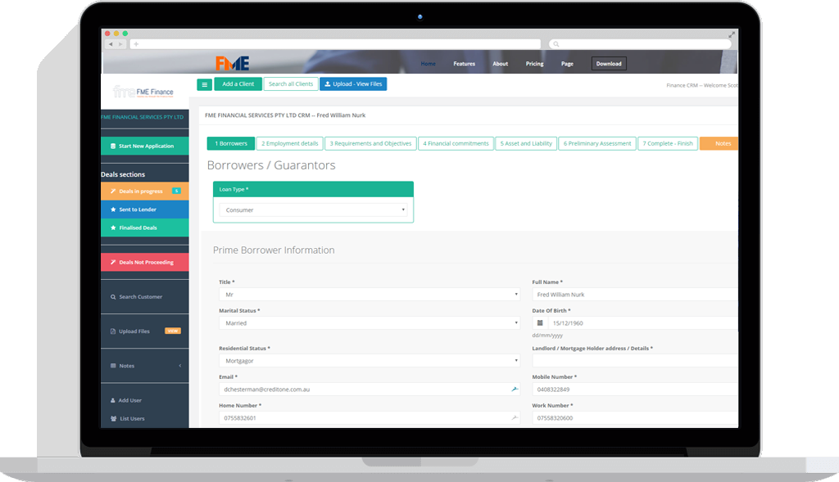Click Features in top navigation
Viewport: 839px width, 482px height.
[464, 64]
